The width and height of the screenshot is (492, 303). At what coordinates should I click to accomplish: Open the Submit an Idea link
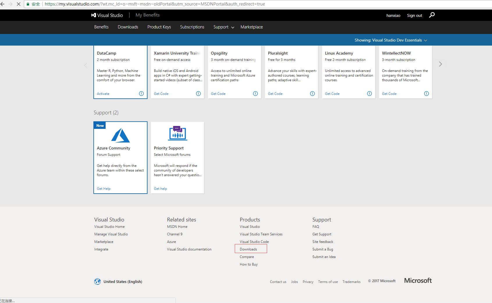pos(324,257)
